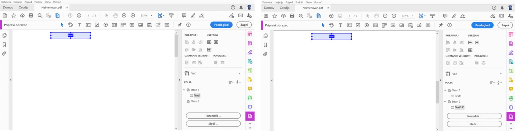Open Pogled menu in right window
The height and width of the screenshot is (132, 515).
click(289, 2)
